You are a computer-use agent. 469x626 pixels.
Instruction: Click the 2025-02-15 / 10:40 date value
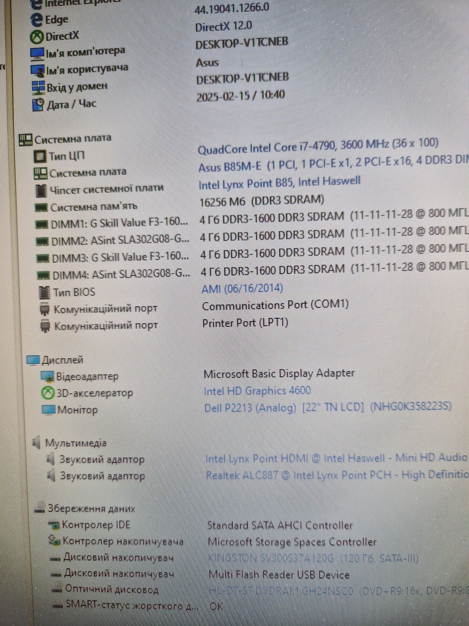240,96
